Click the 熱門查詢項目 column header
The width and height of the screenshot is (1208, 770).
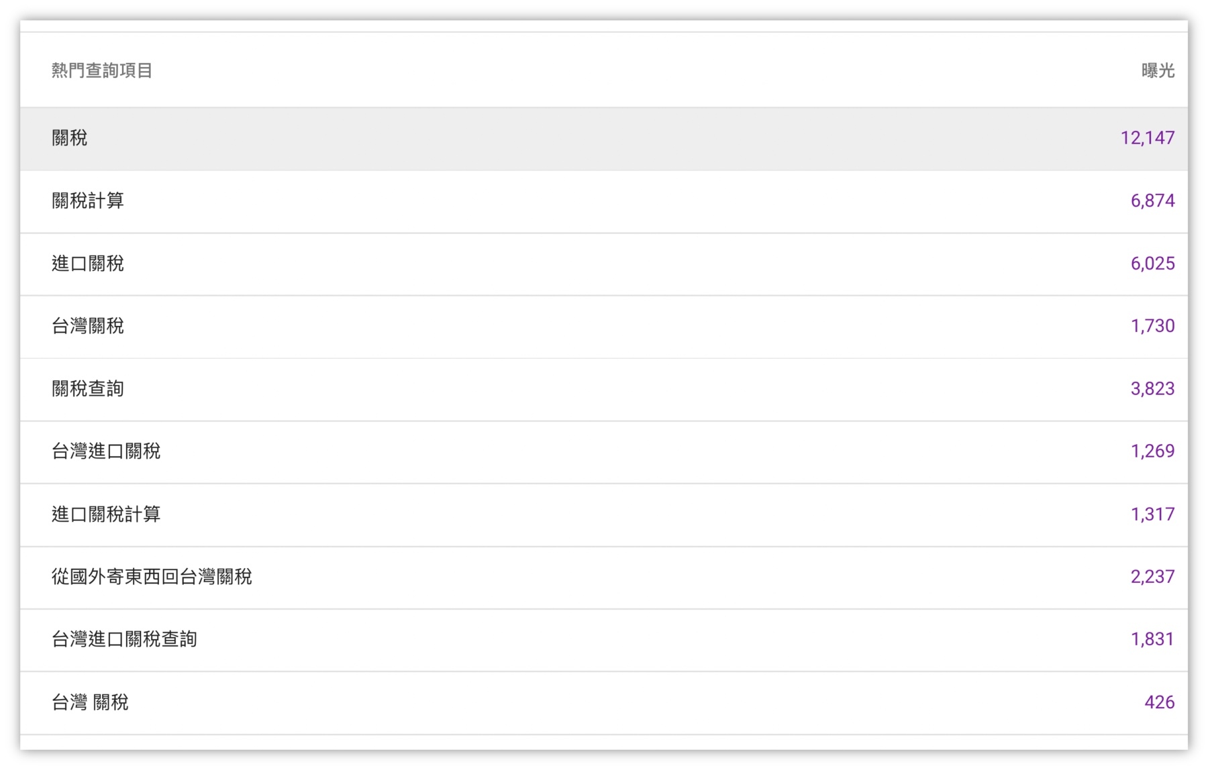click(102, 70)
